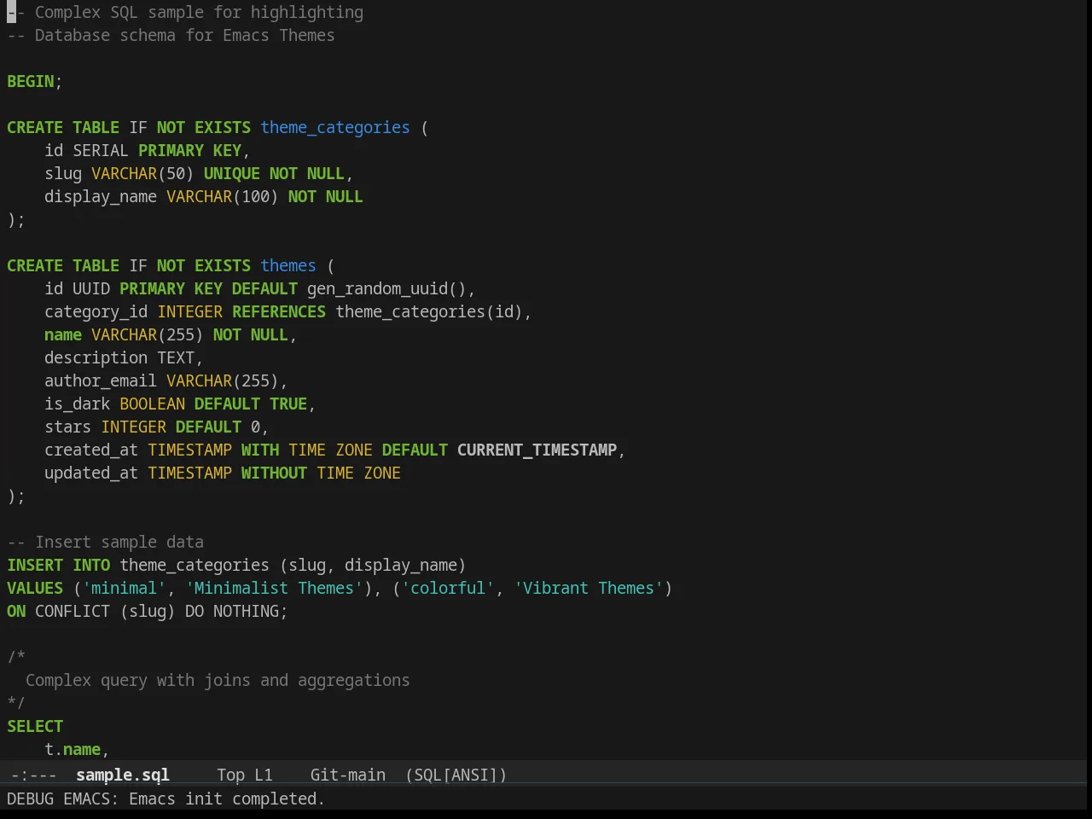Image resolution: width=1092 pixels, height=819 pixels.
Task: Click the L1 line number indicator
Action: click(264, 775)
